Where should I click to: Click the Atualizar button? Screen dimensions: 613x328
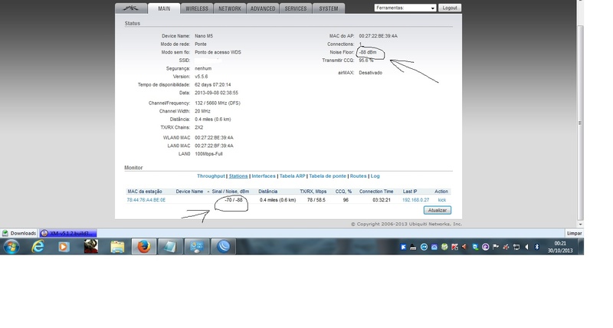(x=438, y=210)
